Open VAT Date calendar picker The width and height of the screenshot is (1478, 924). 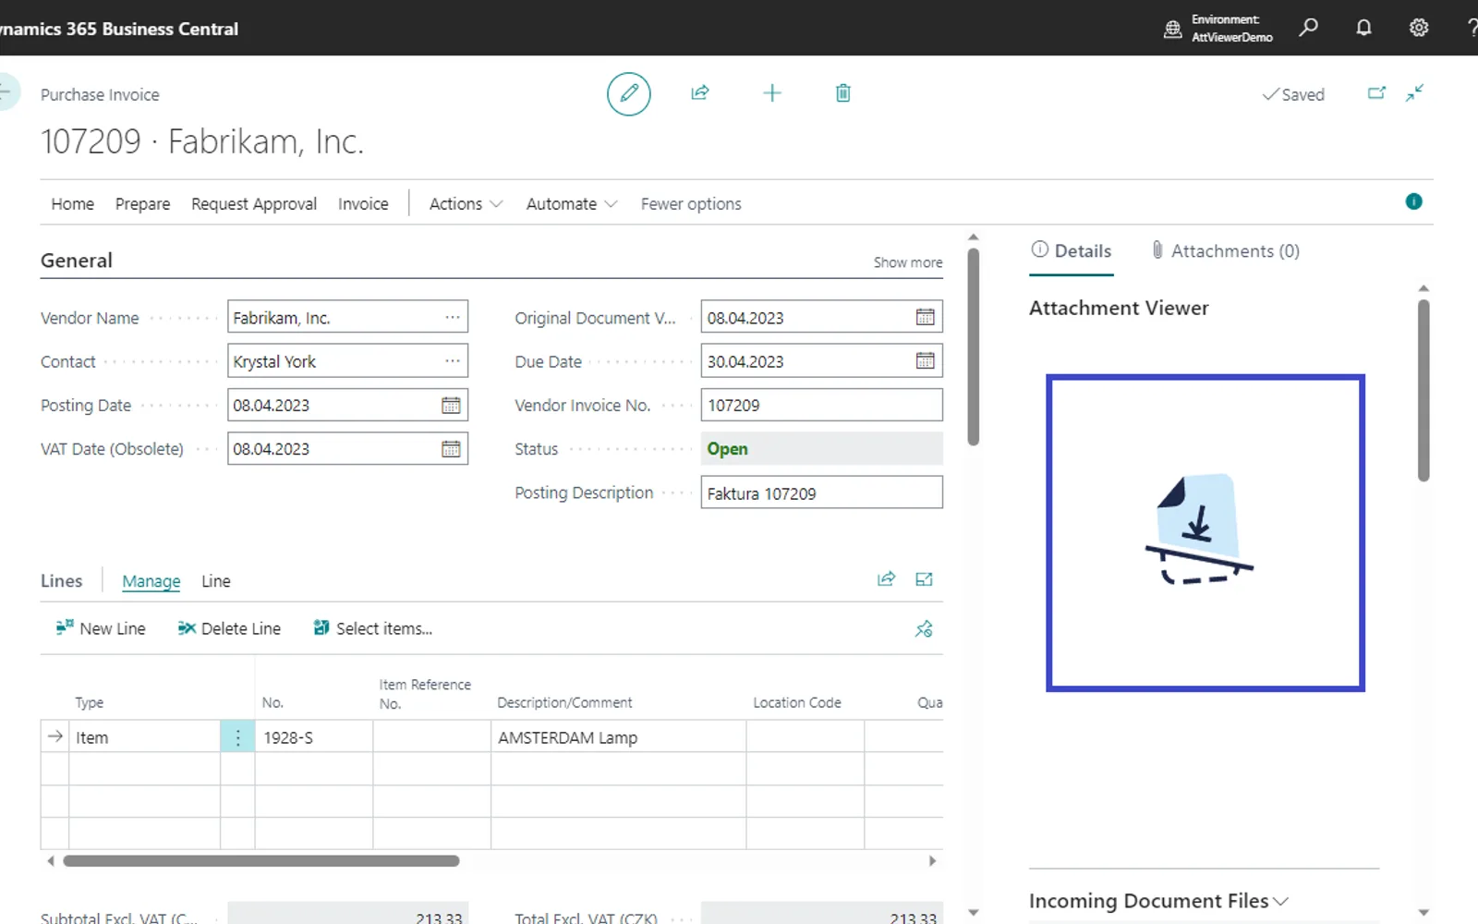451,449
